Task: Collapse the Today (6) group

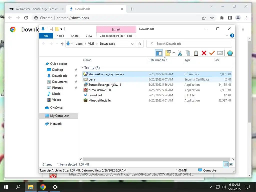Action: point(82,68)
